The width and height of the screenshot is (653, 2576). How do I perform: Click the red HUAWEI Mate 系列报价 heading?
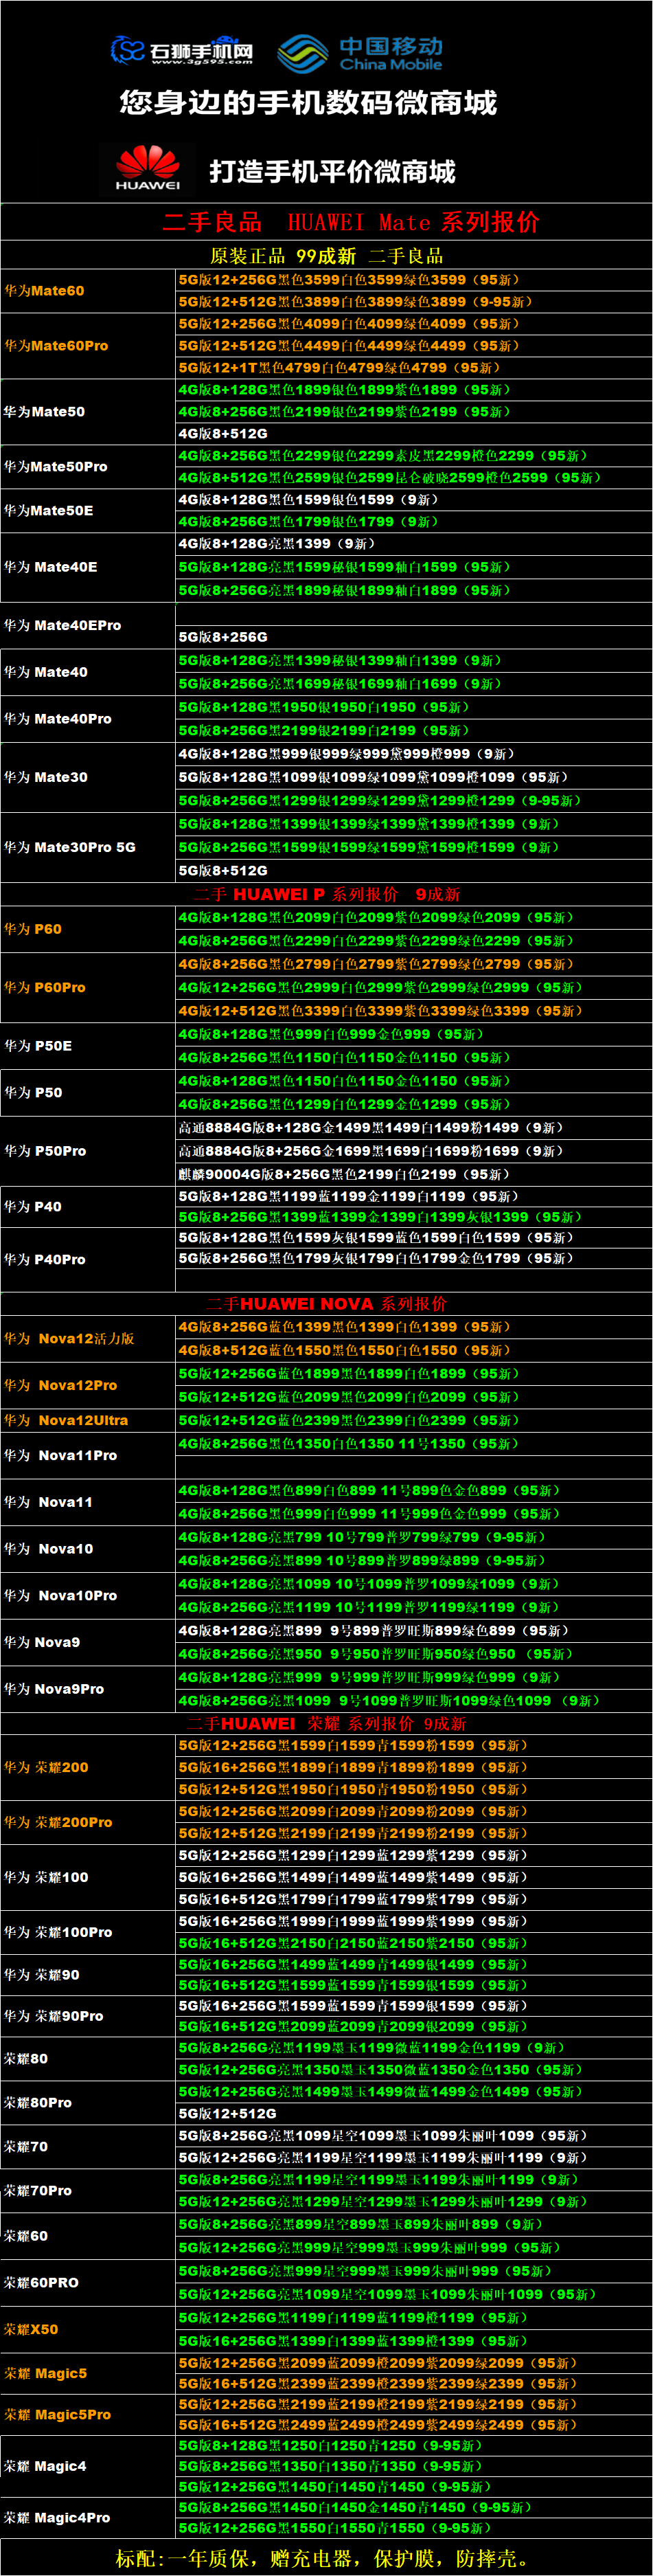click(351, 222)
